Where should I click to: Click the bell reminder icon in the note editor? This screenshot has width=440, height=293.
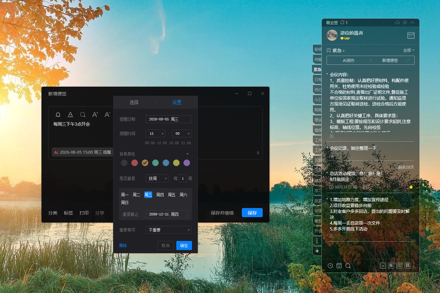point(58,115)
